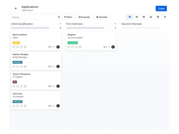Open attachments on John Doe card

pos(50,106)
